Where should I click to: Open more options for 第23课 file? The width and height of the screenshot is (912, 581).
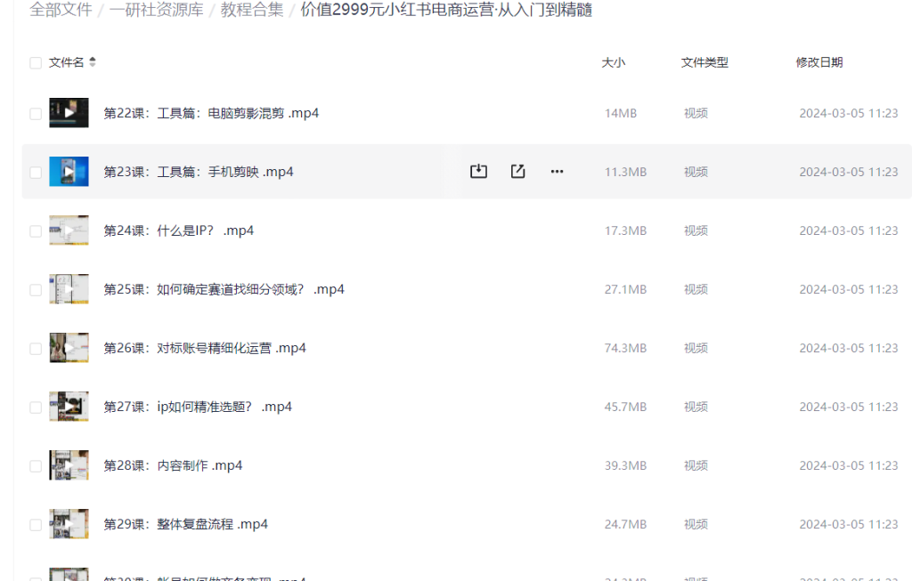(x=557, y=172)
